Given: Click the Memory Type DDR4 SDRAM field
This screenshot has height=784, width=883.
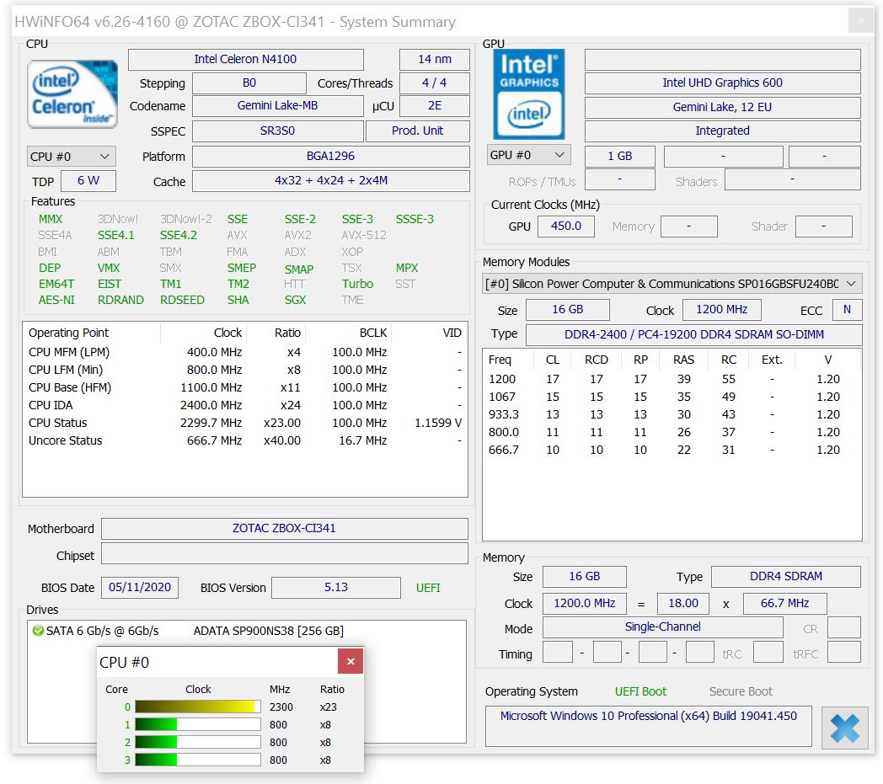Looking at the screenshot, I should 786,576.
